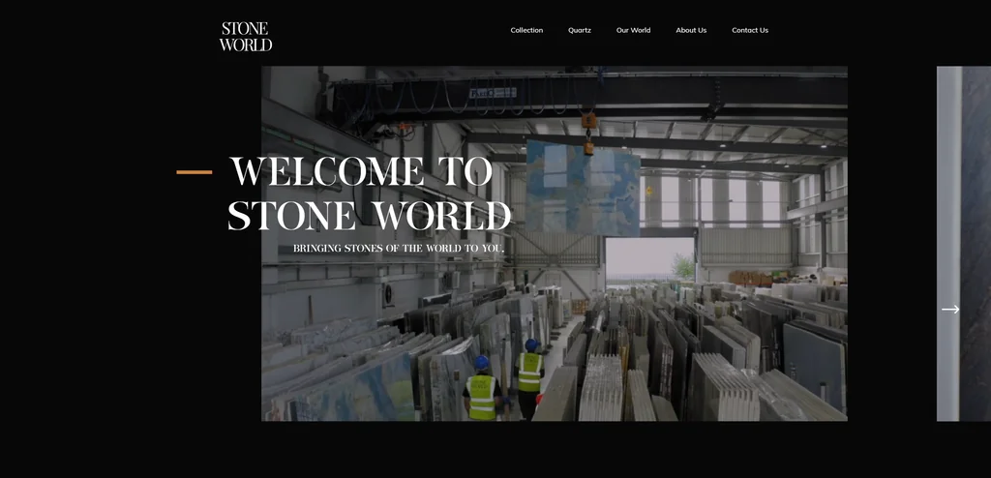The height and width of the screenshot is (478, 991).
Task: Click the next slide arrow
Action: tap(950, 310)
